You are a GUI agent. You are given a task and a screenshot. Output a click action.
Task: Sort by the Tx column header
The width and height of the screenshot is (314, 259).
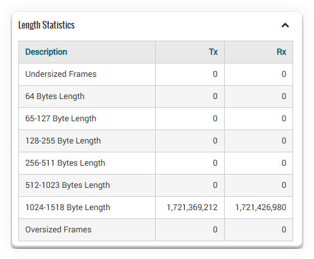213,52
